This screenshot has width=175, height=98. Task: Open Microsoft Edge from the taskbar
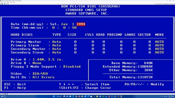(73, 96)
